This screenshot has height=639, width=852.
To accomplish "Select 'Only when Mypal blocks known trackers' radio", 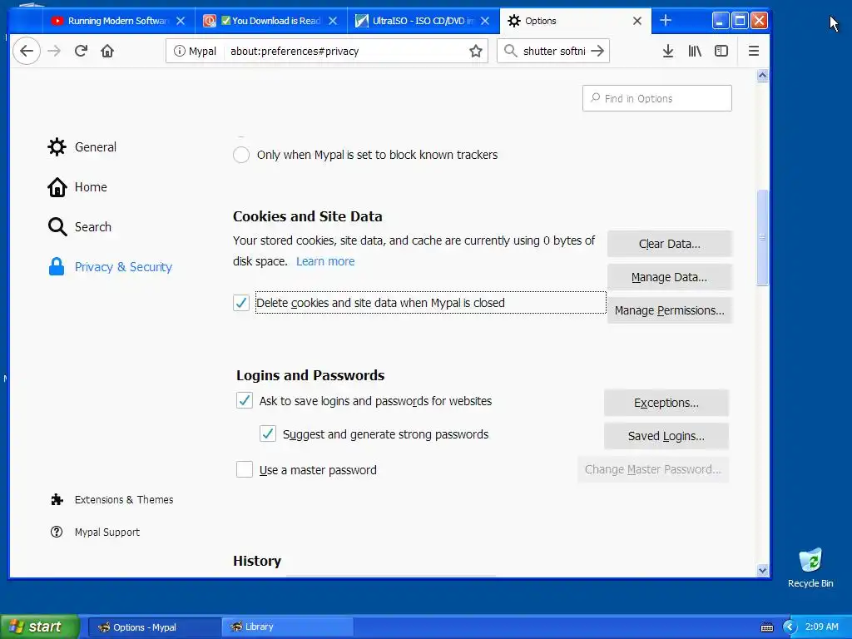I will point(241,155).
